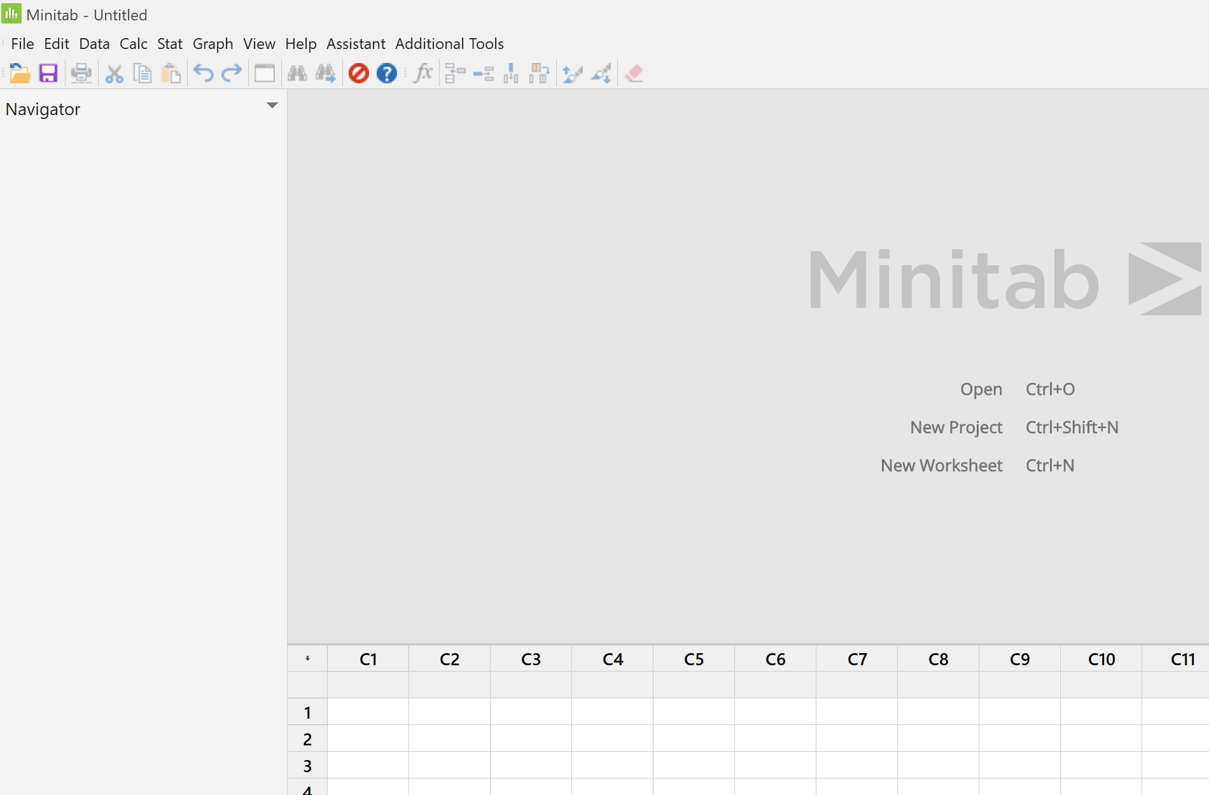Viewport: 1209px width, 795px height.
Task: Click the Move Columns toolbar icon
Action: click(x=540, y=73)
